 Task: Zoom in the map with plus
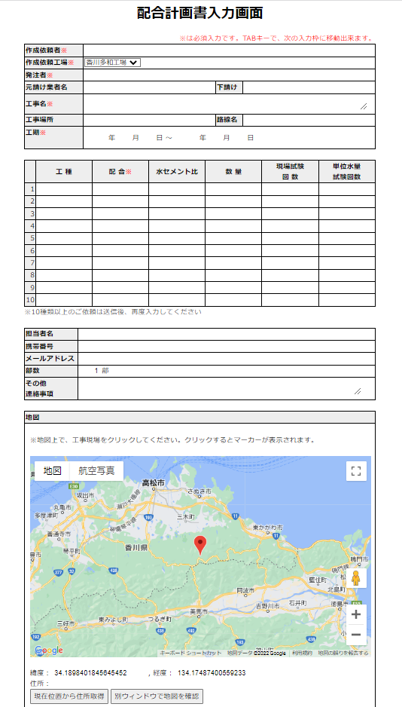pyautogui.click(x=356, y=614)
